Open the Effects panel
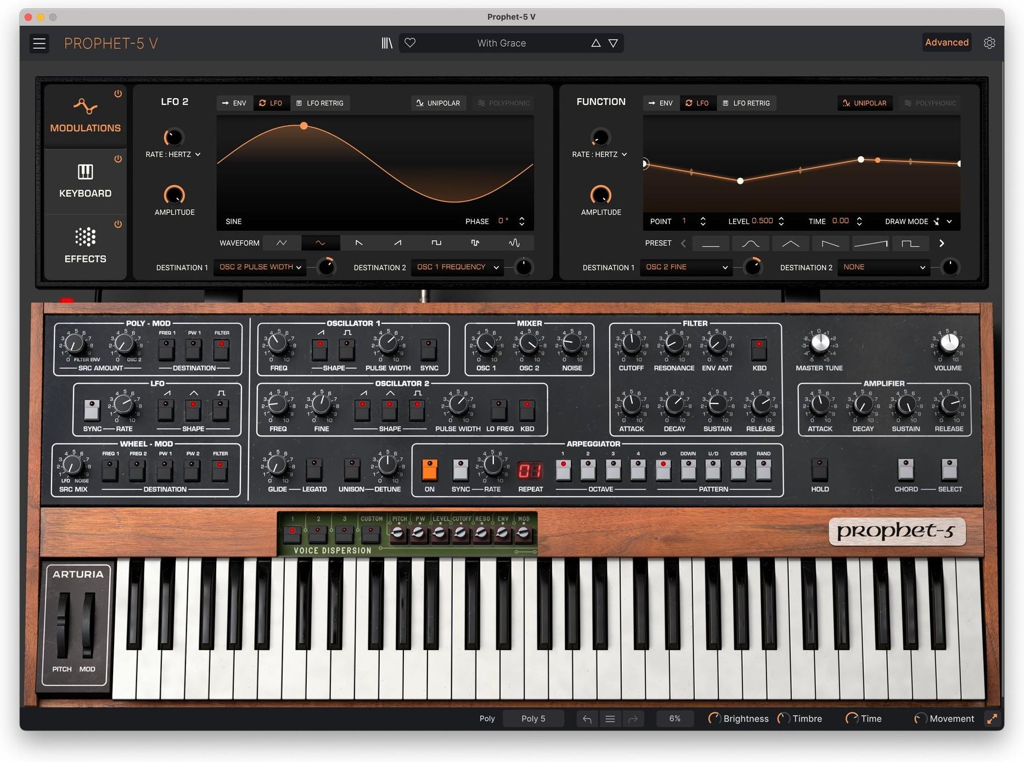 pos(85,245)
